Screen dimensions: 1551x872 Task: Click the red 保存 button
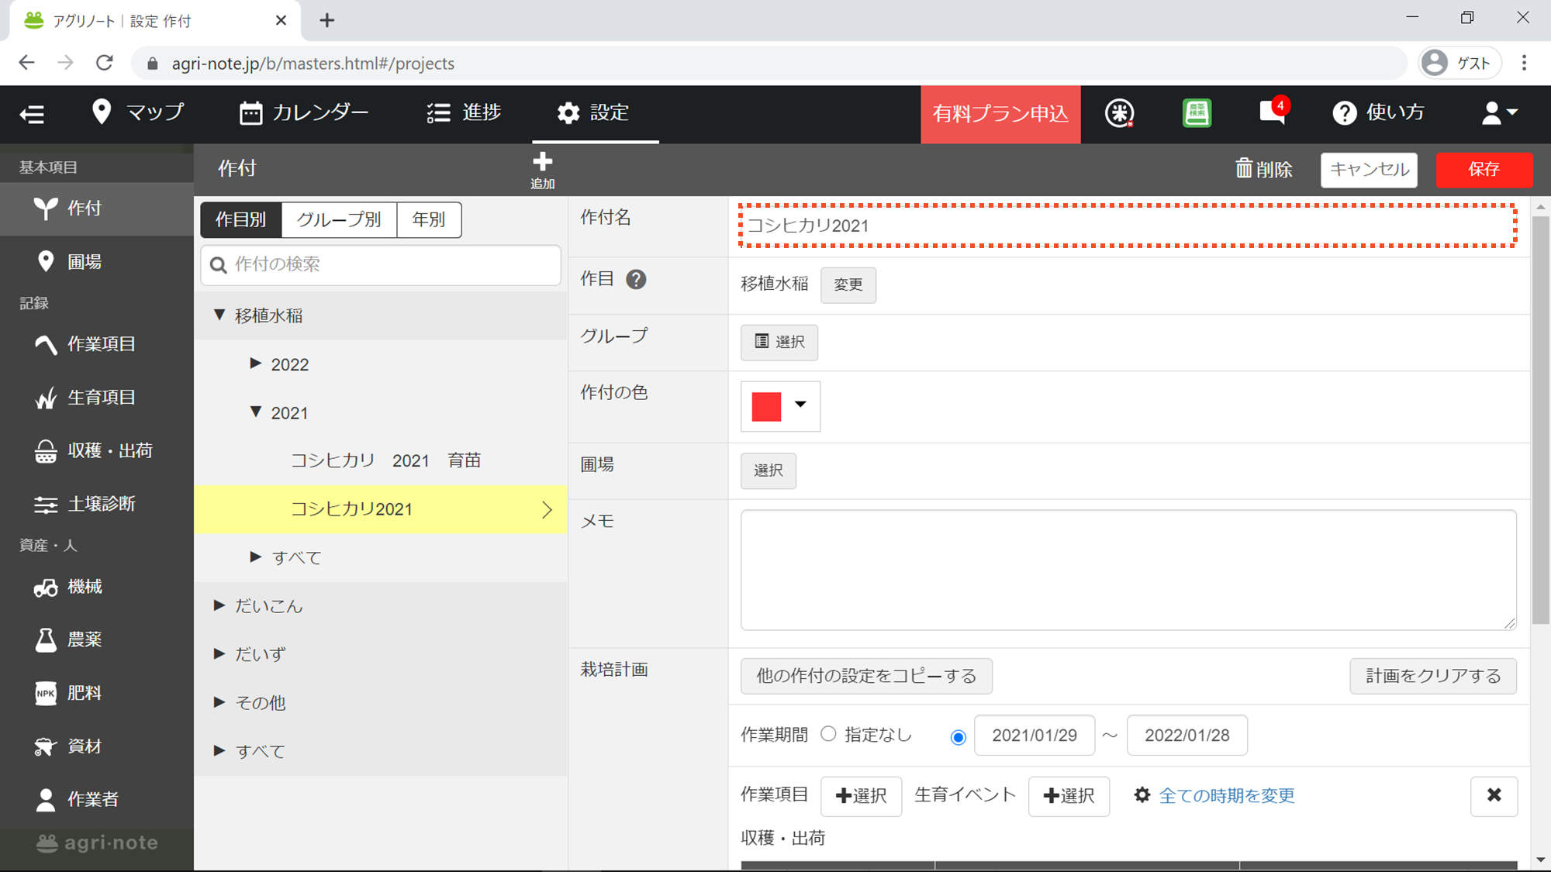tap(1484, 170)
